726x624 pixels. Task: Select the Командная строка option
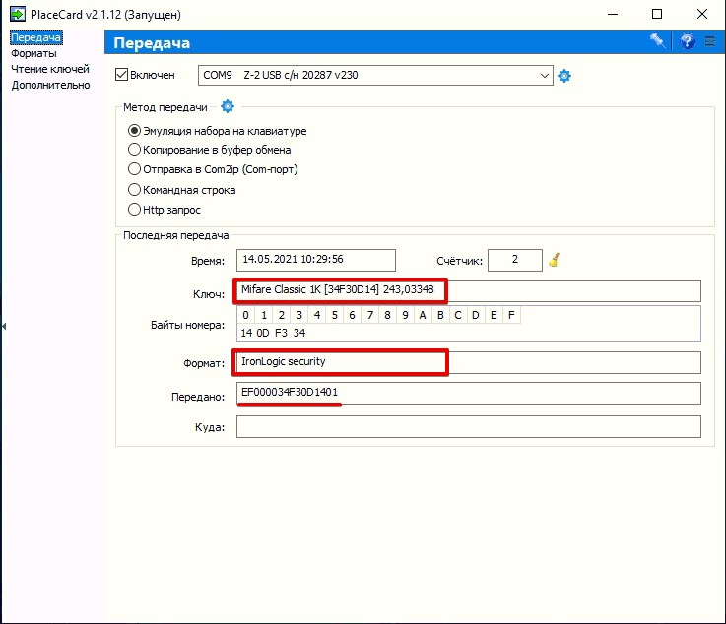tap(135, 189)
